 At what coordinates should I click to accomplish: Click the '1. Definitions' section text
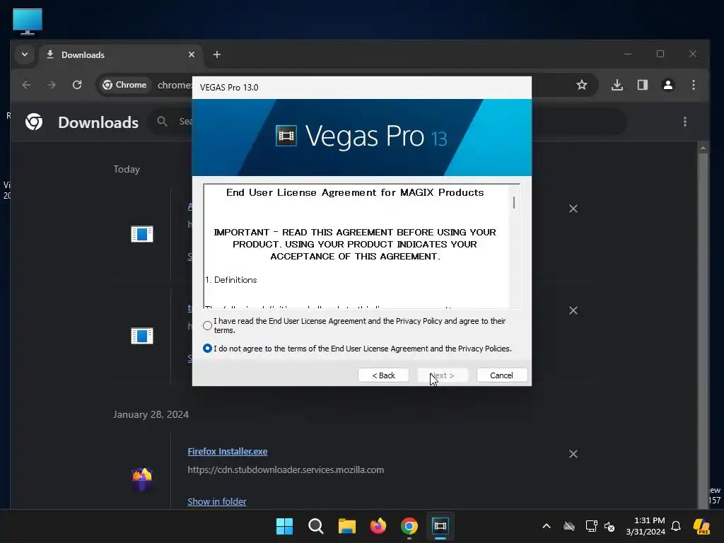(231, 280)
